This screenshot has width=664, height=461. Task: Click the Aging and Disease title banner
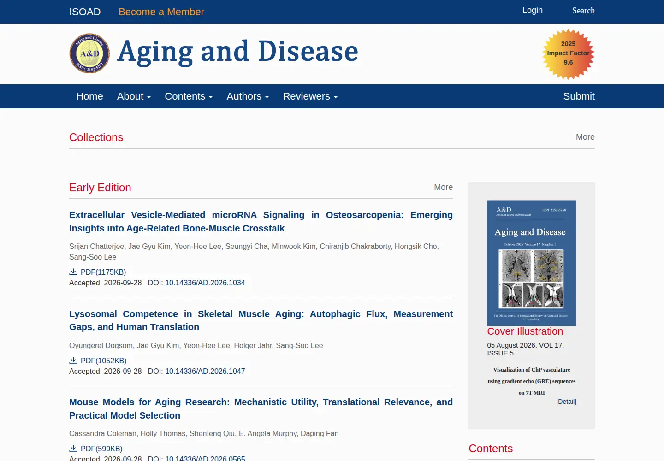click(x=237, y=52)
